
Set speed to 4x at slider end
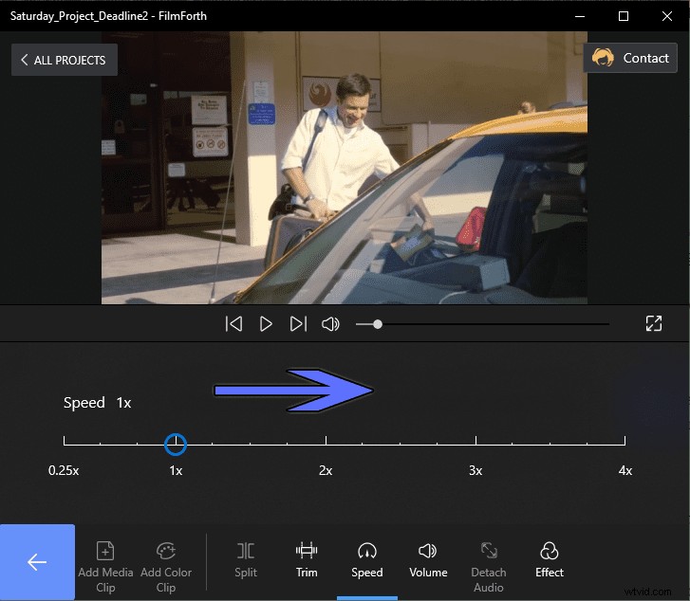(625, 441)
